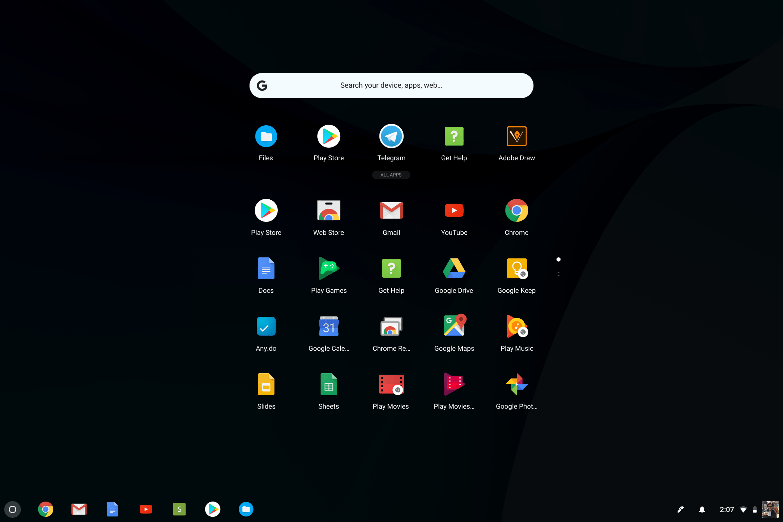Launch Adobe Draw
Image resolution: width=783 pixels, height=522 pixels.
(516, 136)
